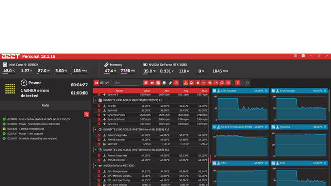Viewport: 331px width, 186px height.
Task: Uncheck the System 6 Pump checkbox
Action: (x=99, y=115)
